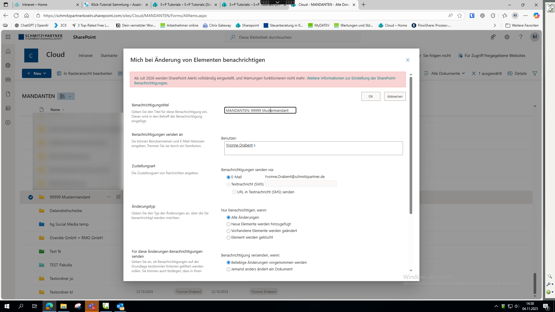555x312 pixels.
Task: Check 'URL in Textnachricht (SMS) senden' box
Action: click(234, 192)
